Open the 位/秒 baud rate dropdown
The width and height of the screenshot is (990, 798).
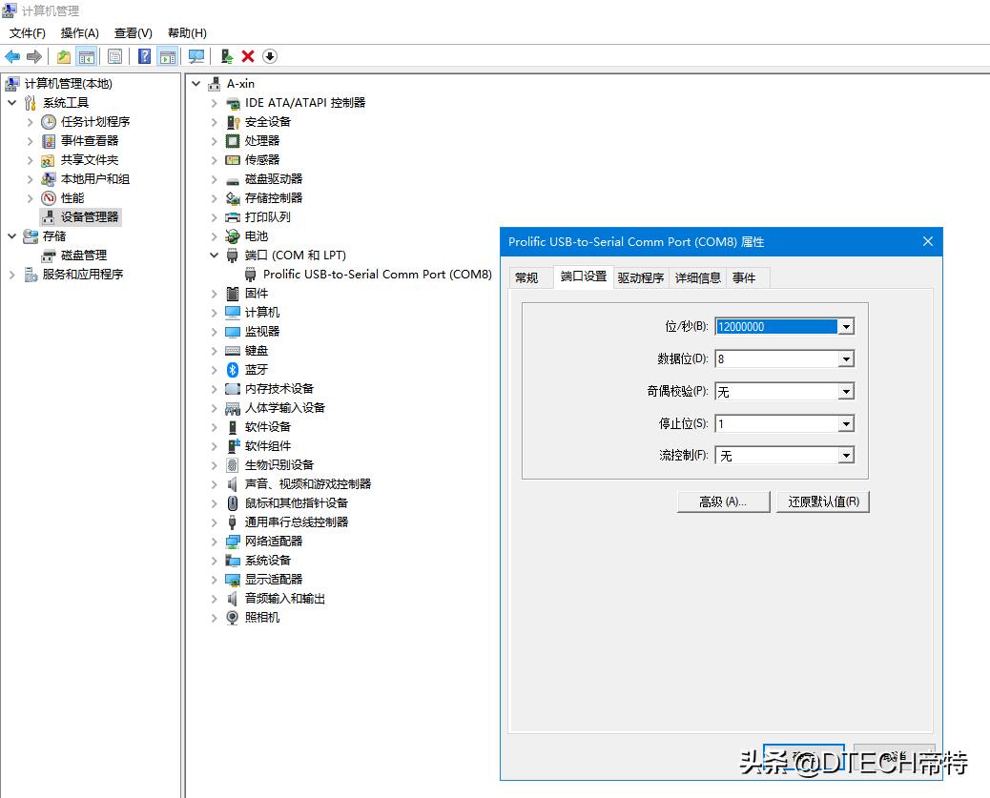pyautogui.click(x=845, y=326)
